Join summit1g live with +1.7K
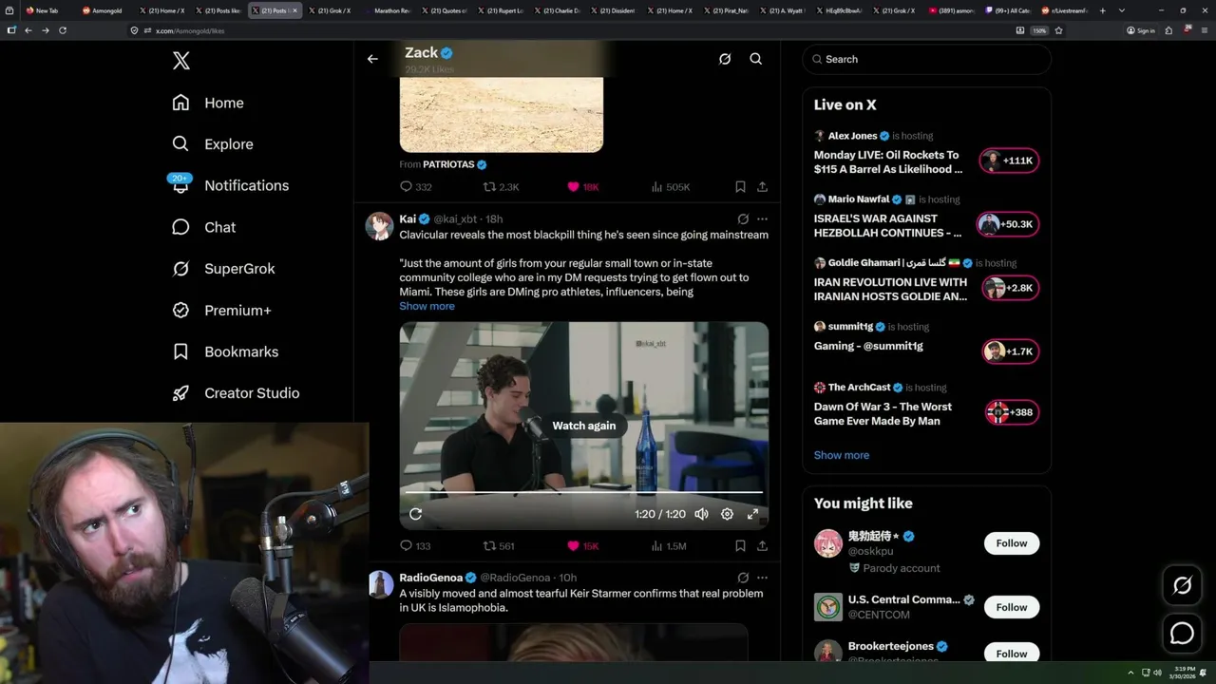1216x684 pixels. pos(1010,351)
